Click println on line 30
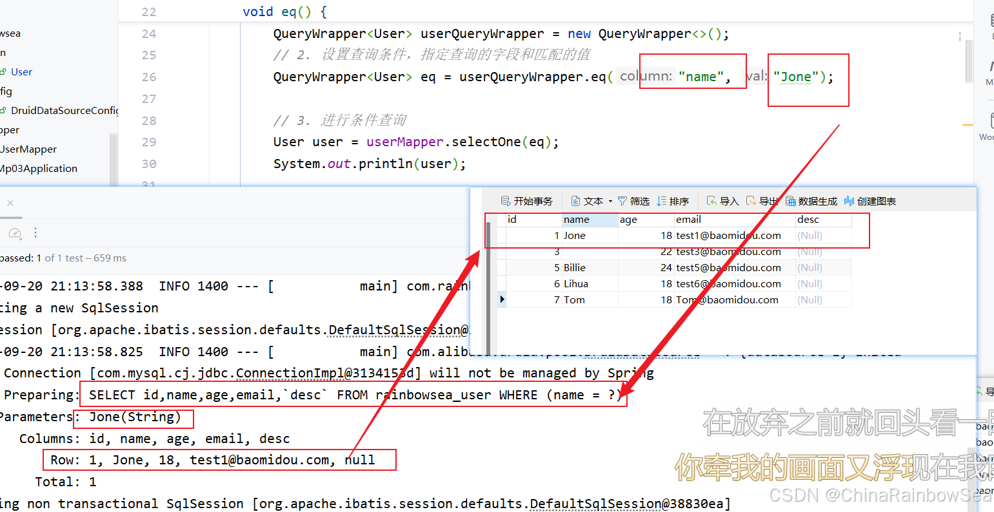This screenshot has height=512, width=994. pyautogui.click(x=386, y=164)
